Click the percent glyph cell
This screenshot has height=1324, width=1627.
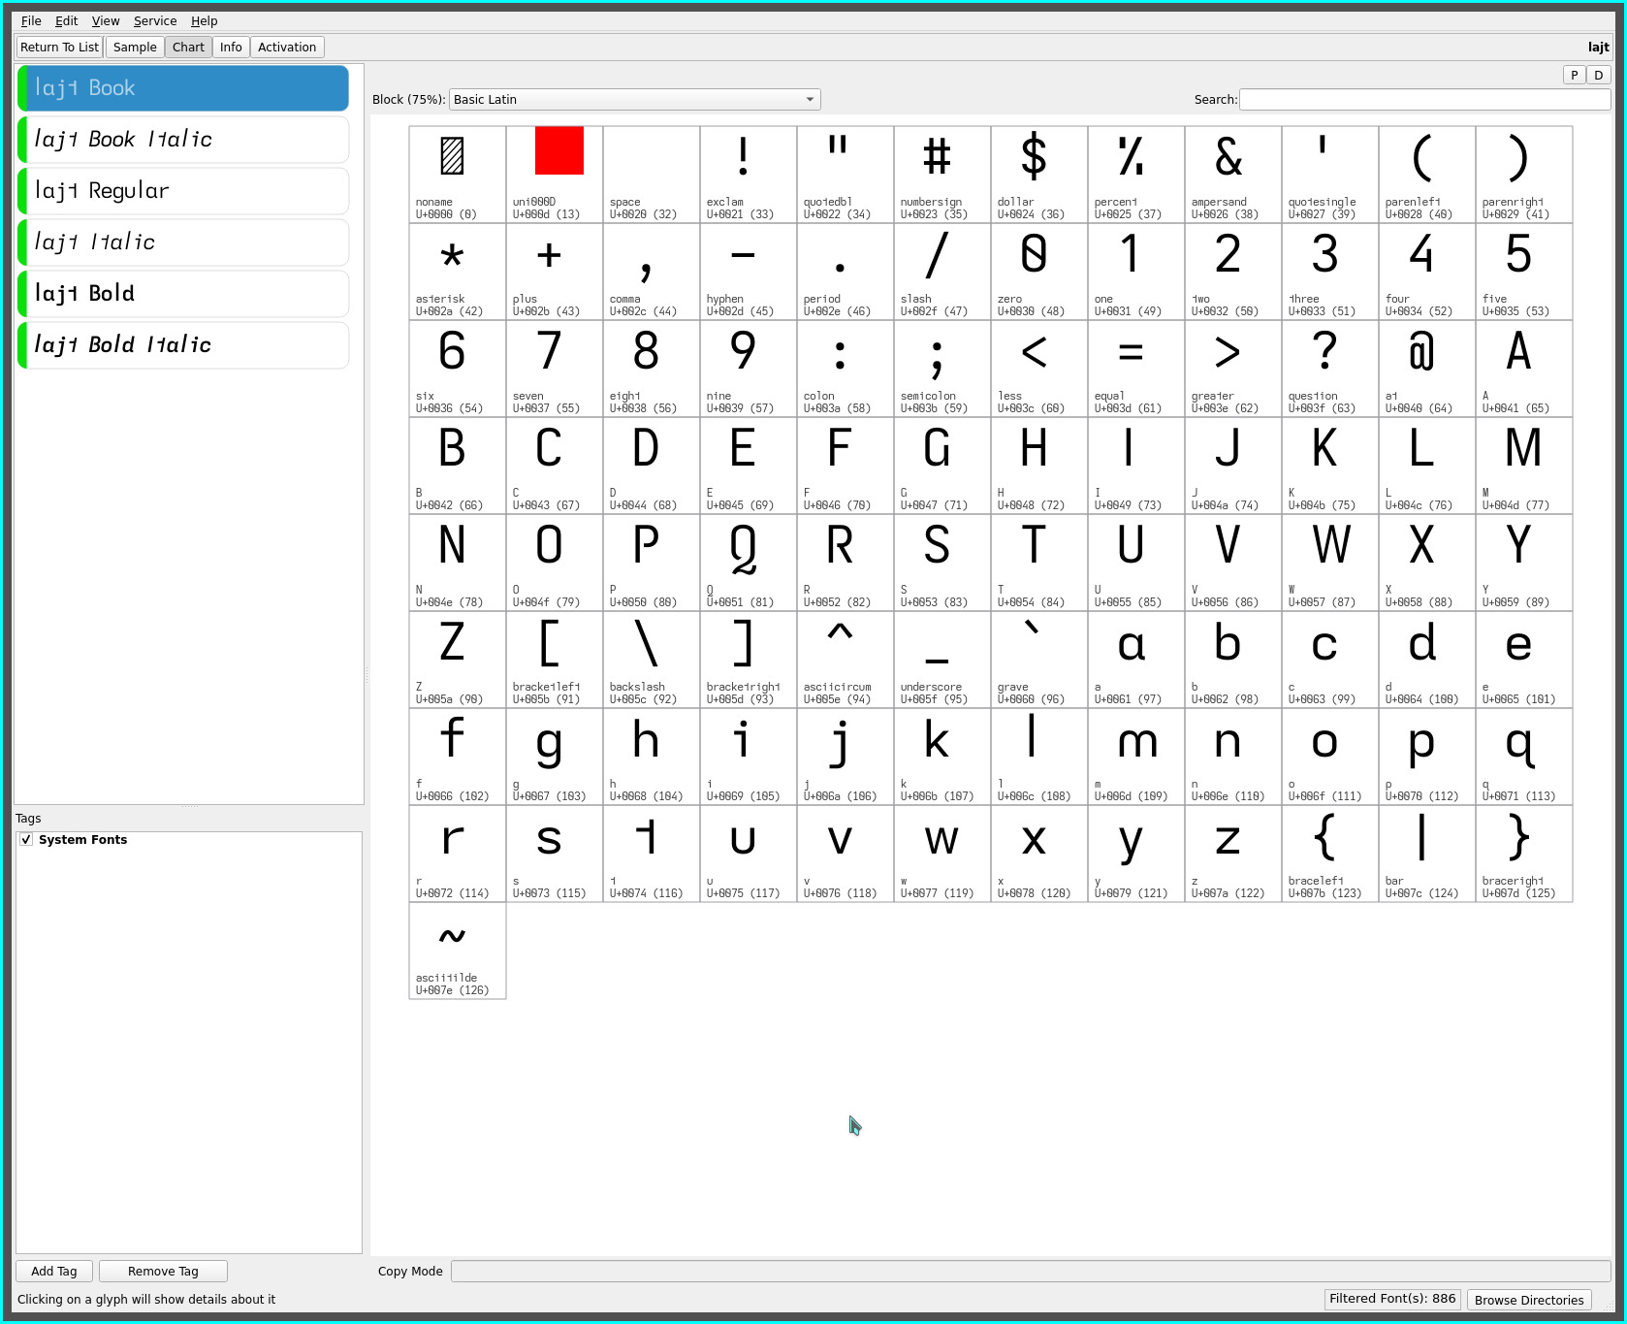pyautogui.click(x=1136, y=175)
